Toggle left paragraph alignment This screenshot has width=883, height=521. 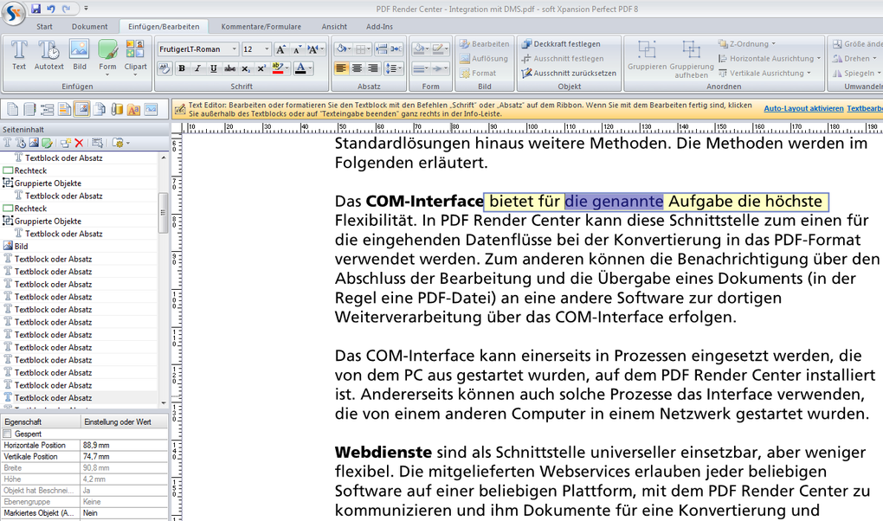click(341, 68)
